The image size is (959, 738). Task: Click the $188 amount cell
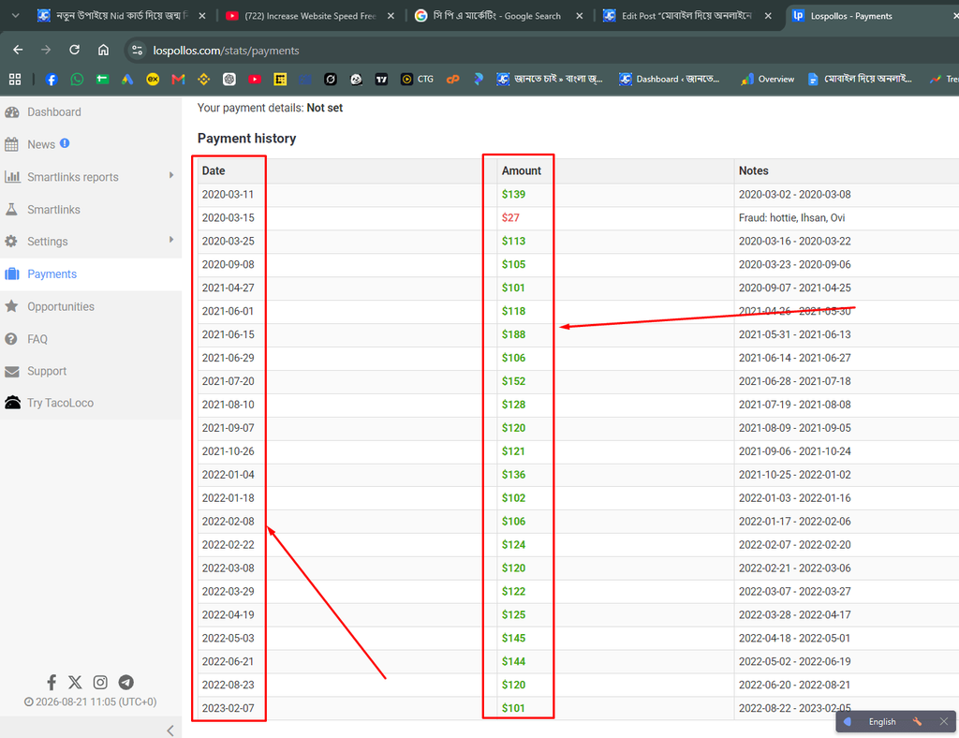pos(513,334)
